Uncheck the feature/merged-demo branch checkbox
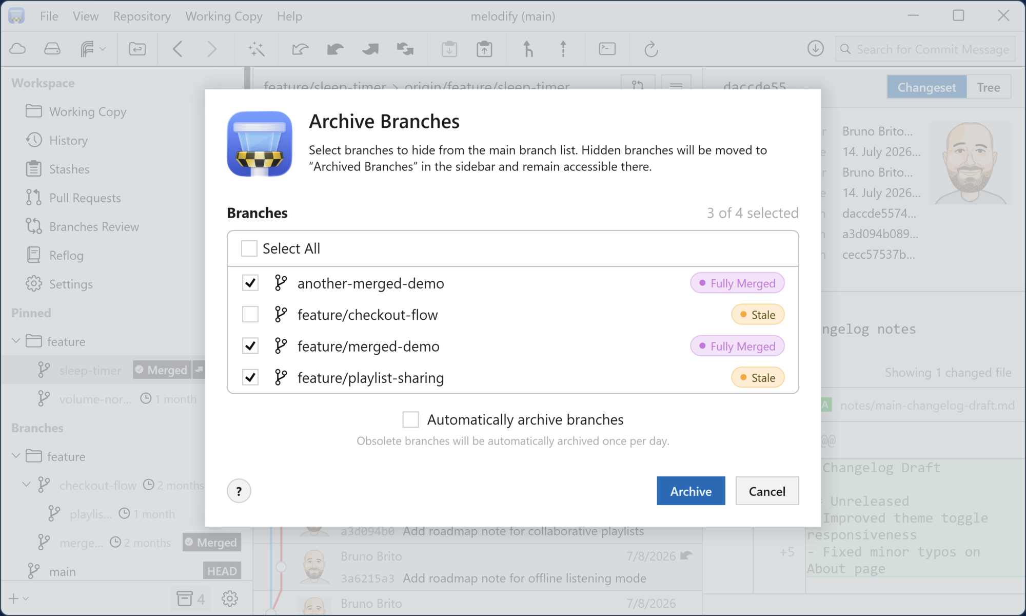Image resolution: width=1026 pixels, height=616 pixels. tap(250, 346)
